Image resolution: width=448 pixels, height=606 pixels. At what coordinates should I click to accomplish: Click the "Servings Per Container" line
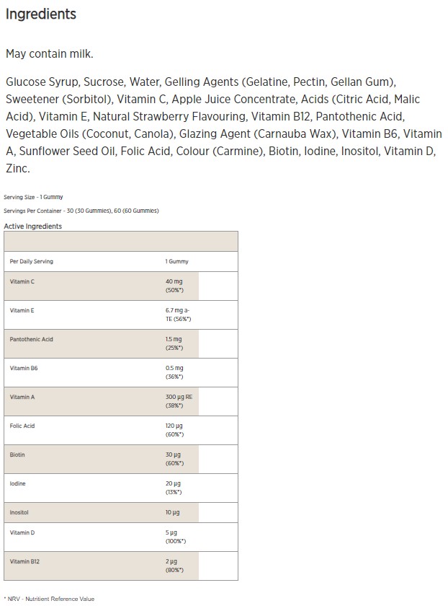tap(81, 211)
